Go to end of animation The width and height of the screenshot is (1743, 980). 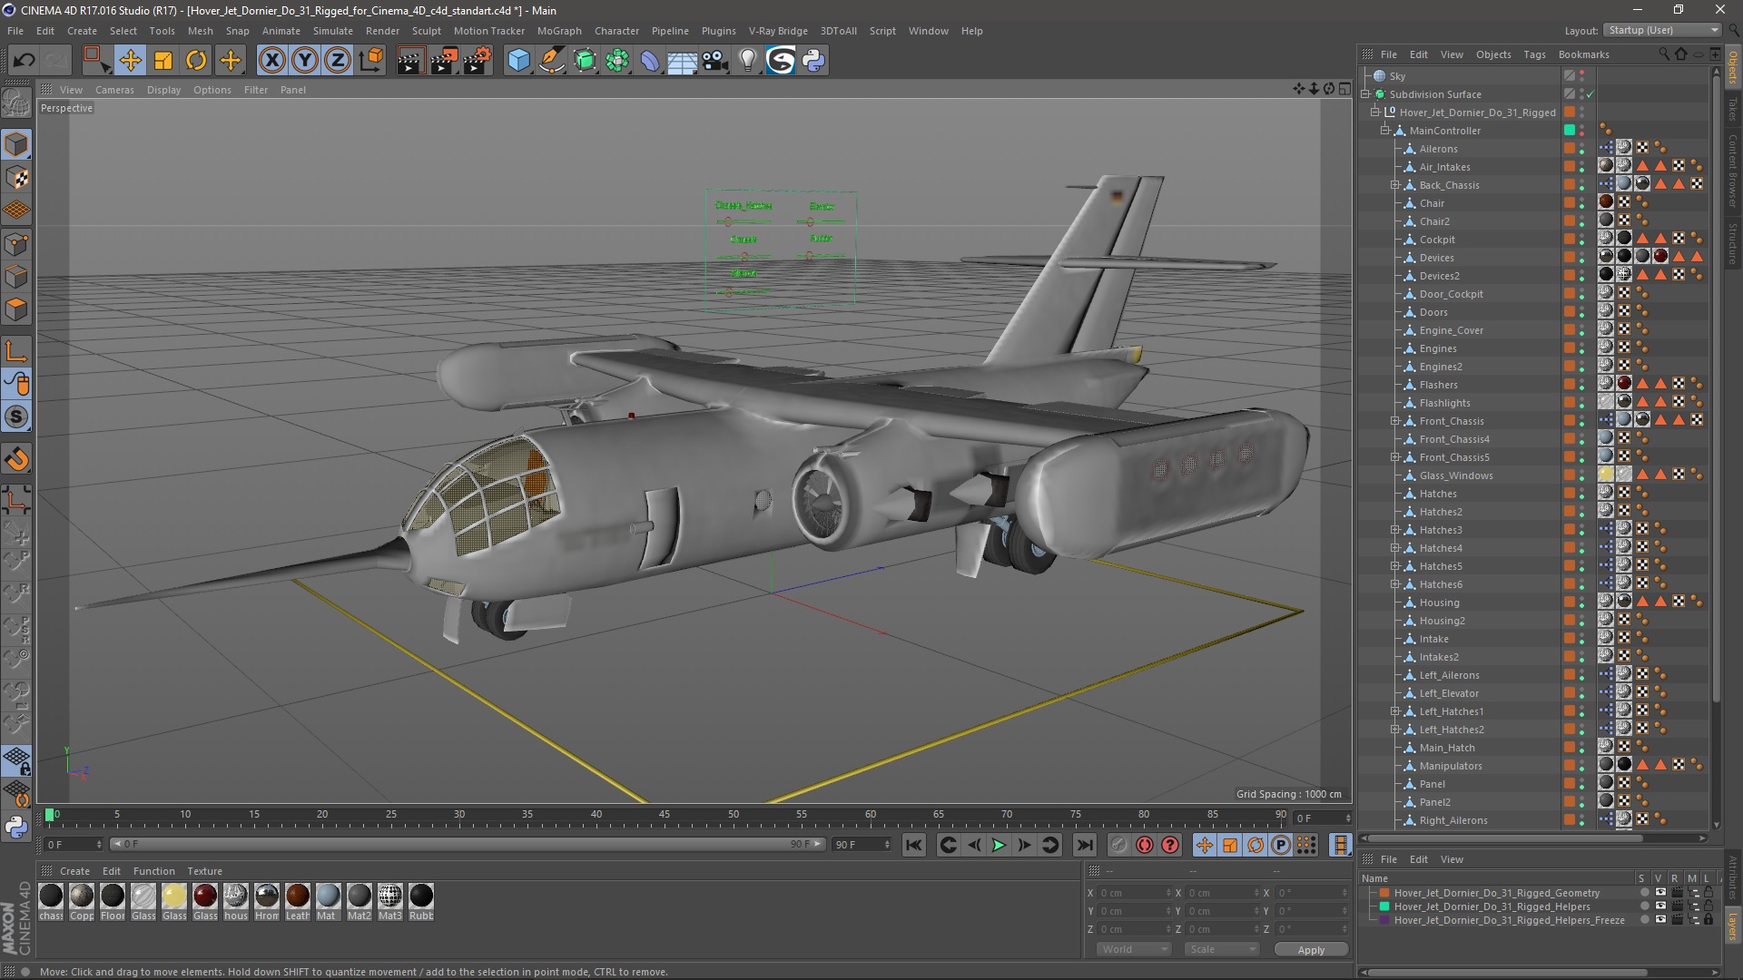(x=1085, y=845)
